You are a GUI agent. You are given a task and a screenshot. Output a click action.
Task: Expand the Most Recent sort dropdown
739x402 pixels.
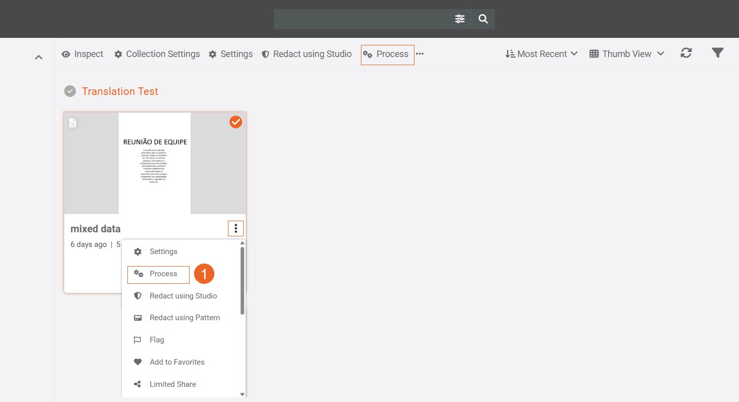(x=541, y=54)
